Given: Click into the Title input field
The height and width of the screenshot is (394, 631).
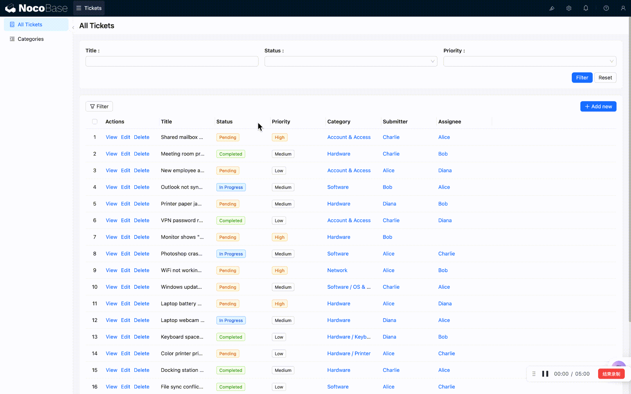Looking at the screenshot, I should click(x=172, y=61).
